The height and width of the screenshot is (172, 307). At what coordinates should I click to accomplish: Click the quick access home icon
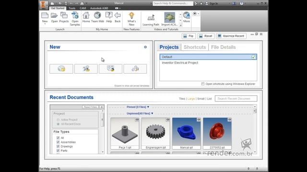click(x=82, y=3)
